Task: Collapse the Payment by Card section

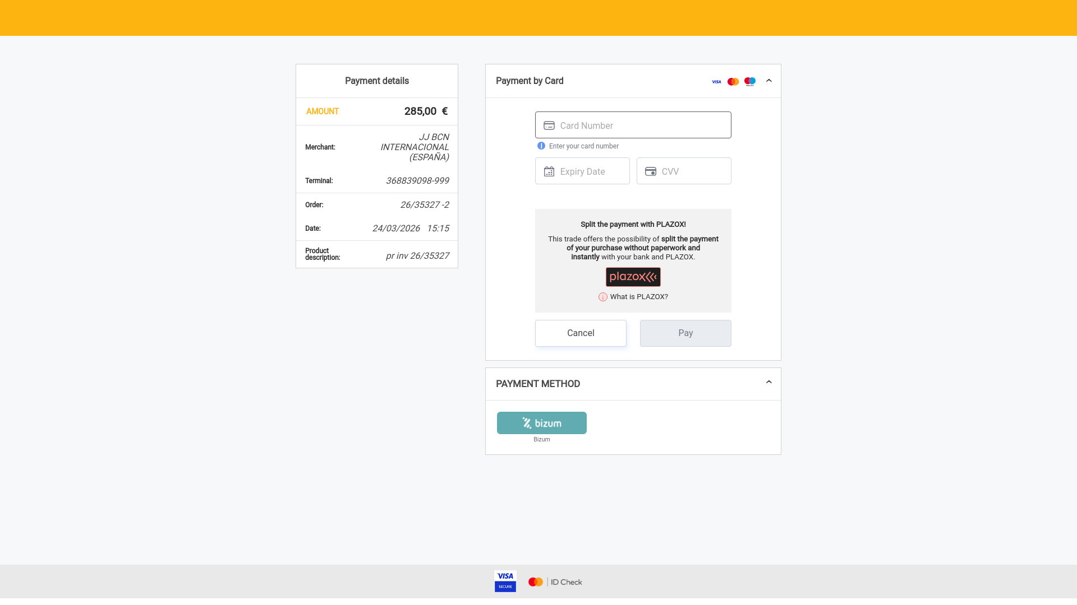Action: (769, 81)
